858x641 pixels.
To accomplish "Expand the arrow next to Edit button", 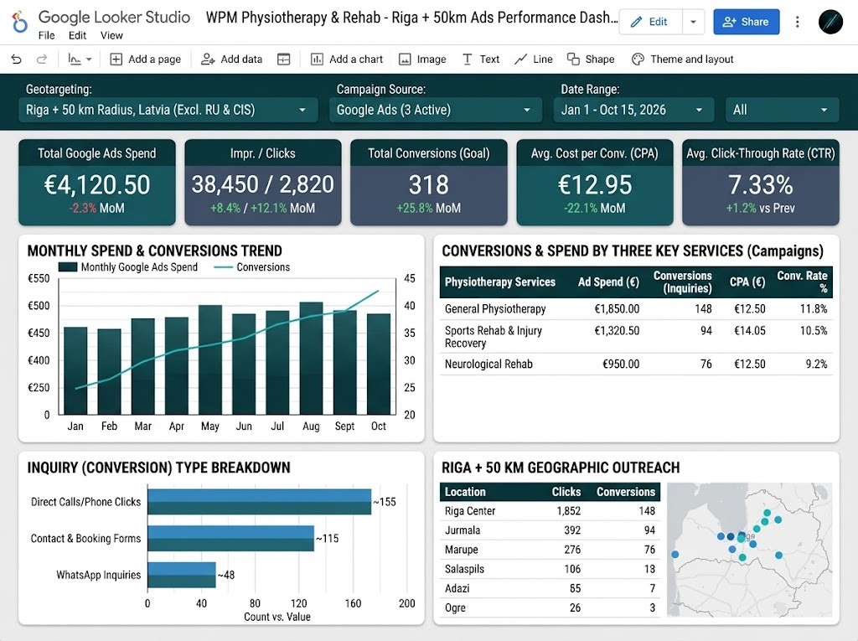I will (693, 22).
